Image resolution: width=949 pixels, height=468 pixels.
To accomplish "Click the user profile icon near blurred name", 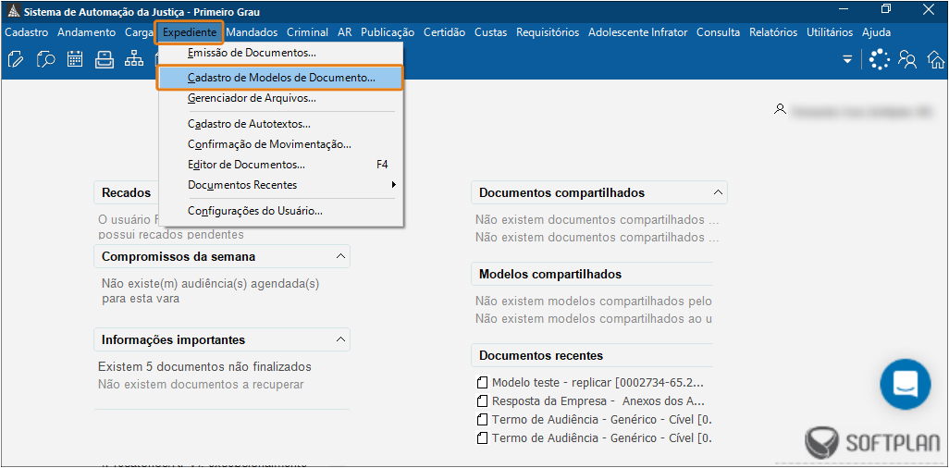I will tap(780, 109).
